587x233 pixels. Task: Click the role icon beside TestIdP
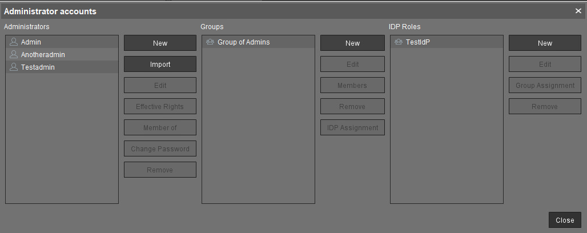(399, 42)
